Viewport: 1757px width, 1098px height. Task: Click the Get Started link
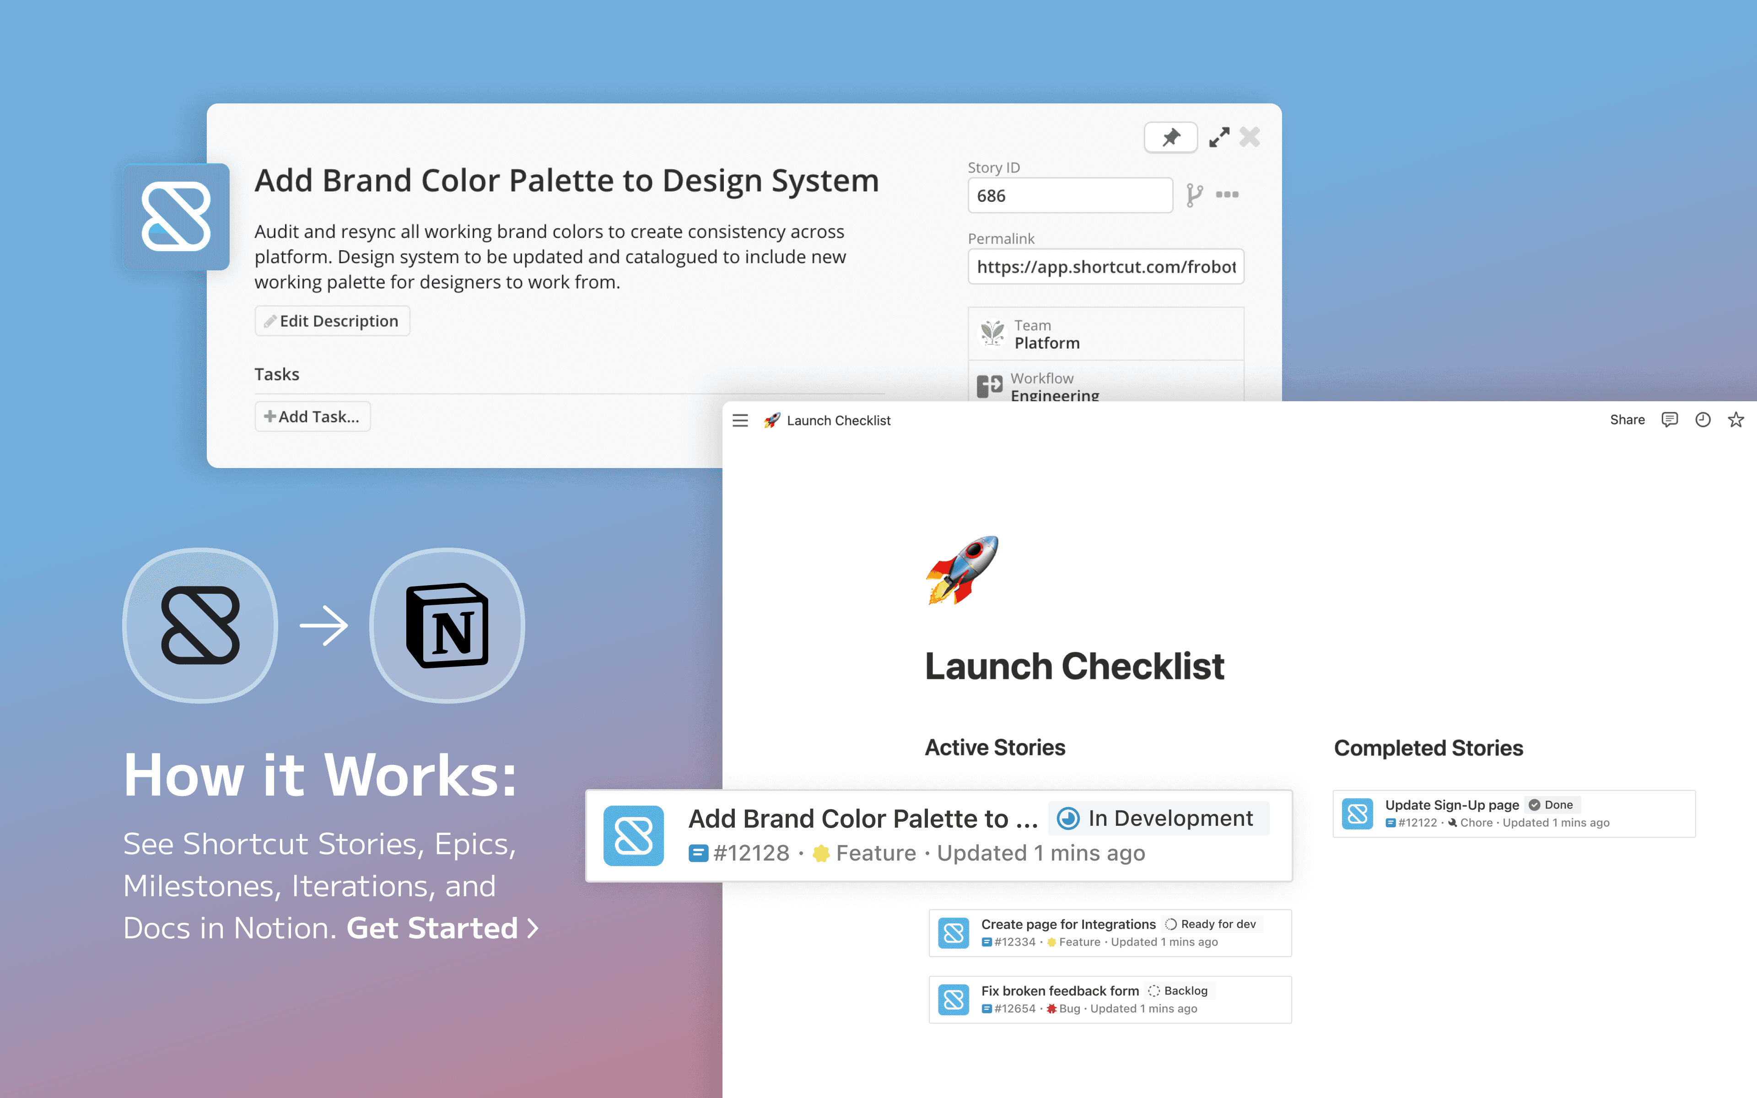pyautogui.click(x=442, y=928)
